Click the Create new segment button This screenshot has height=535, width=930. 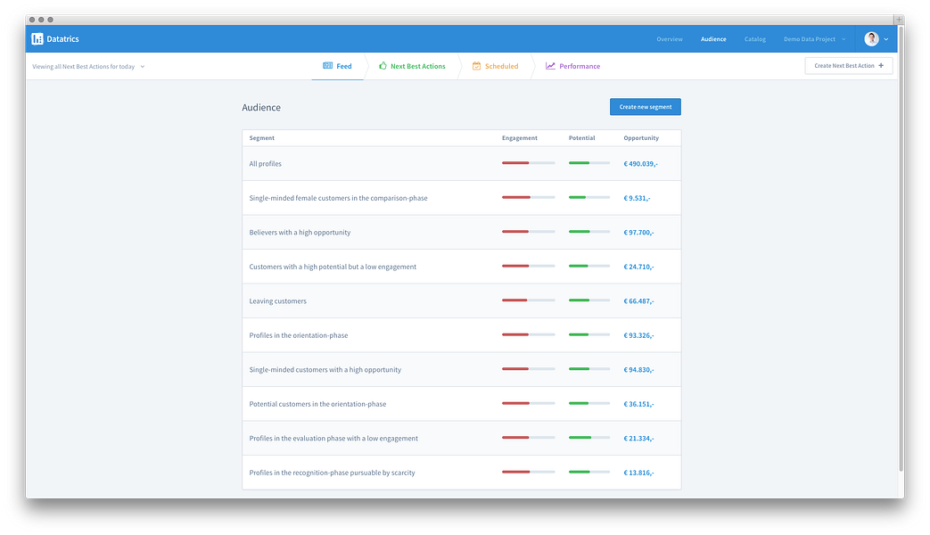pyautogui.click(x=646, y=107)
